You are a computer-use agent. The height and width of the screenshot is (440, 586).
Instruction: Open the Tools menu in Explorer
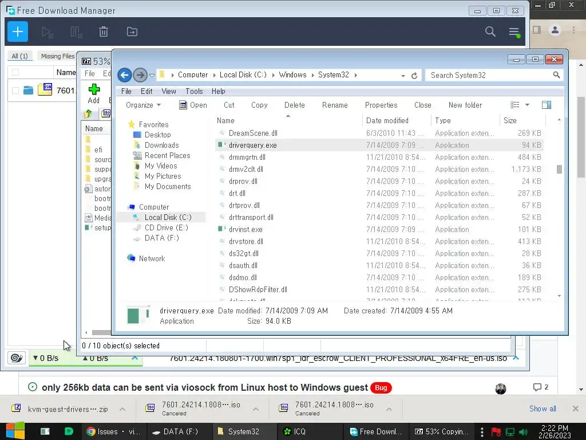pos(195,91)
